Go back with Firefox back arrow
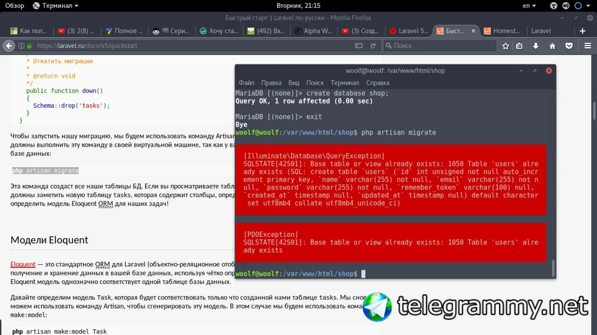This screenshot has height=335, width=597. tap(8, 46)
